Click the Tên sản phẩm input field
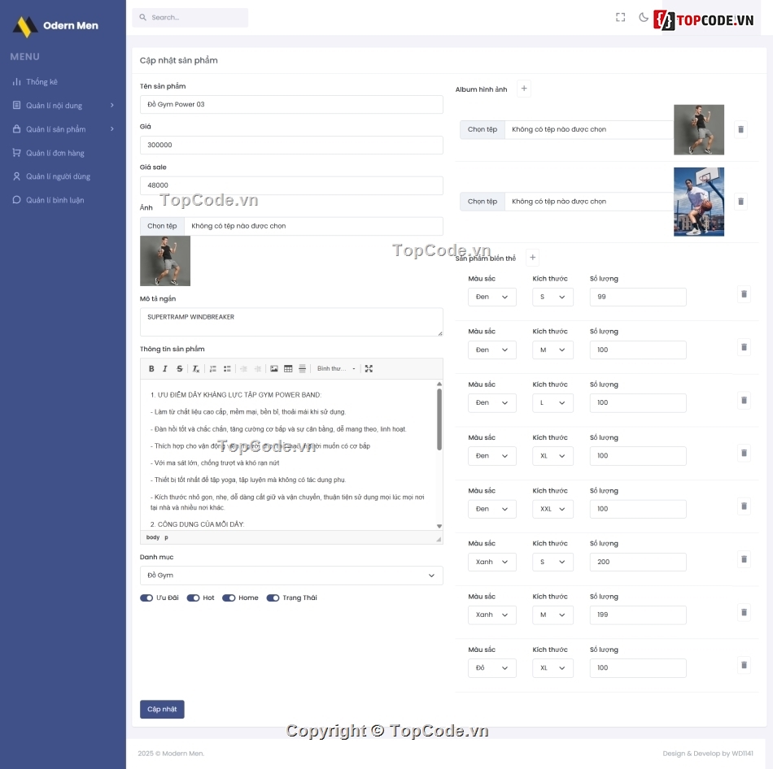 [291, 104]
